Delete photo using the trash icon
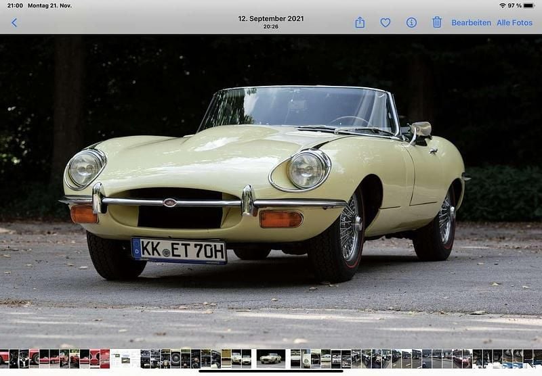 437,22
